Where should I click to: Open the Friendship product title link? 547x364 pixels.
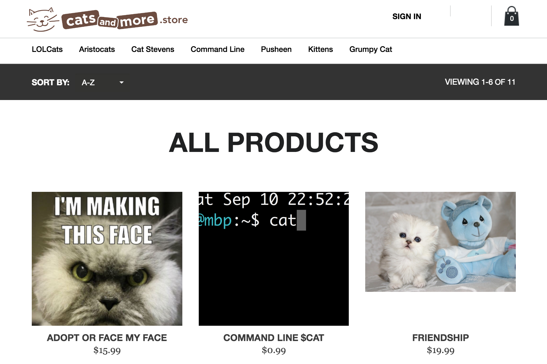tap(441, 338)
